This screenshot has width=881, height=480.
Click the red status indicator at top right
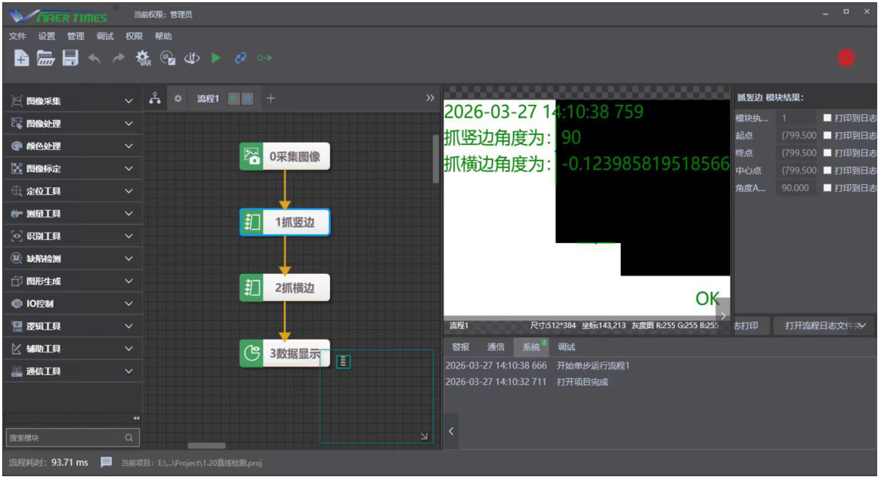click(846, 58)
